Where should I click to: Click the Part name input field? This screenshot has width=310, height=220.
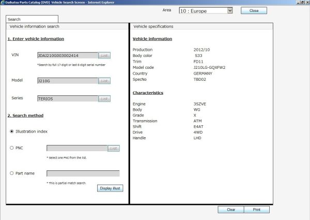[83, 173]
